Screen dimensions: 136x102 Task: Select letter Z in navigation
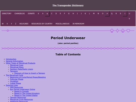(x=16, y=24)
